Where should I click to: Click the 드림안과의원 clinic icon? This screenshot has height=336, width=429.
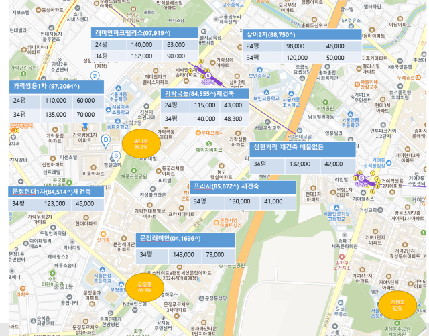53,227
